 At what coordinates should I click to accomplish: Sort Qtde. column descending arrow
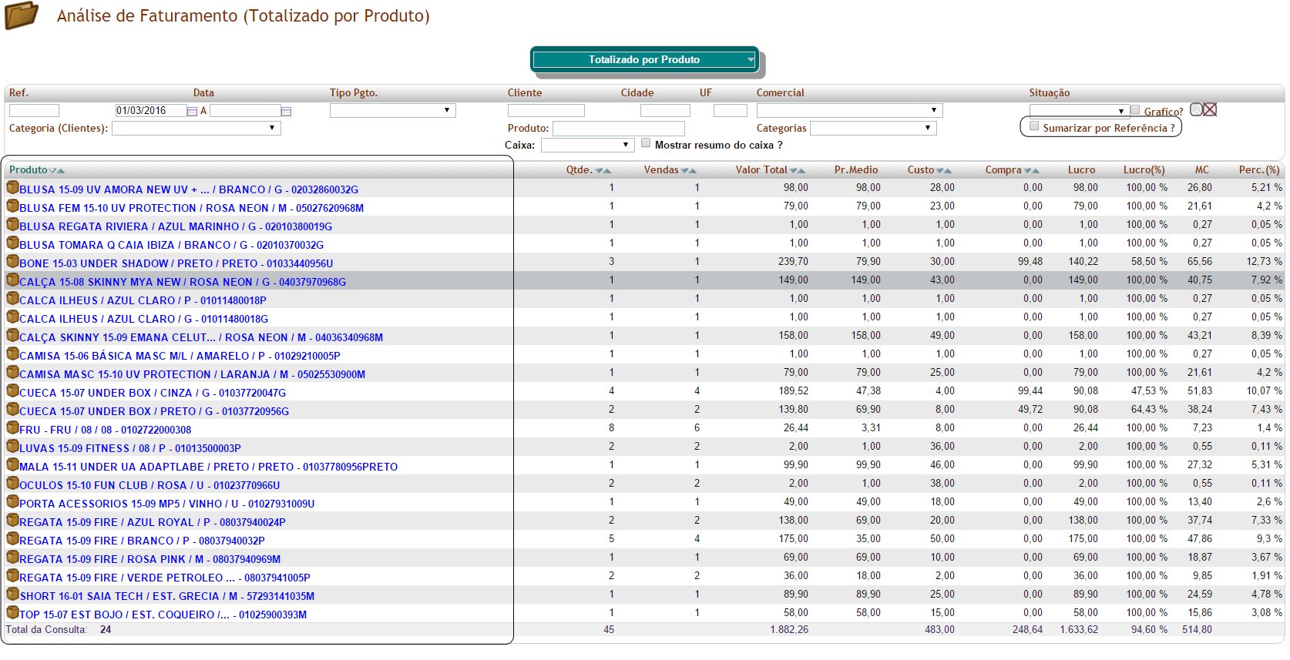pos(599,171)
